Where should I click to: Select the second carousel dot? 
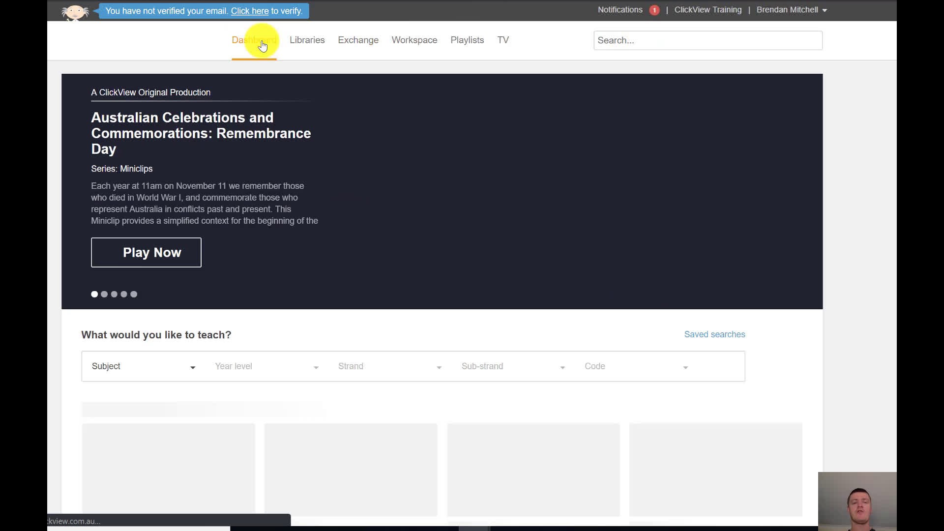pos(104,294)
